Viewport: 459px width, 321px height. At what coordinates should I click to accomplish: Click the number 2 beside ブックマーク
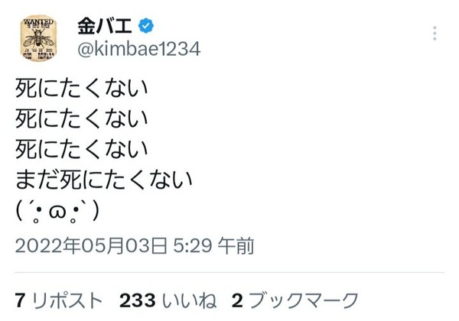click(x=237, y=300)
